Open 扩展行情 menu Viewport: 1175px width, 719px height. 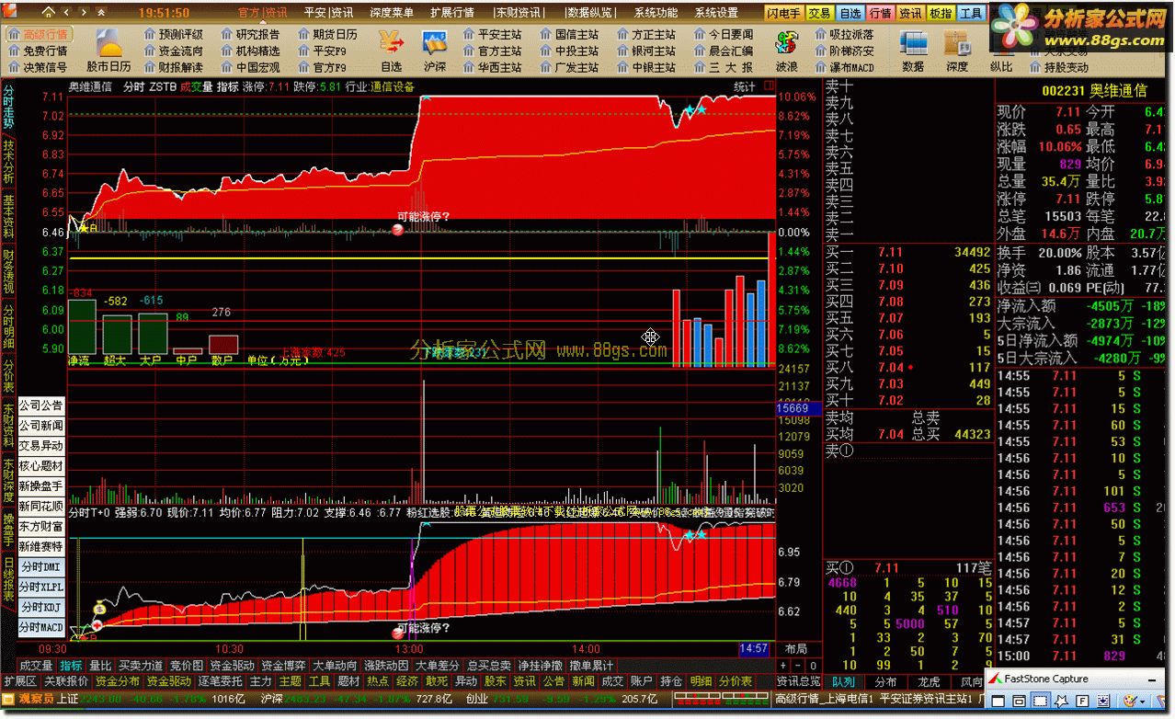coord(452,13)
